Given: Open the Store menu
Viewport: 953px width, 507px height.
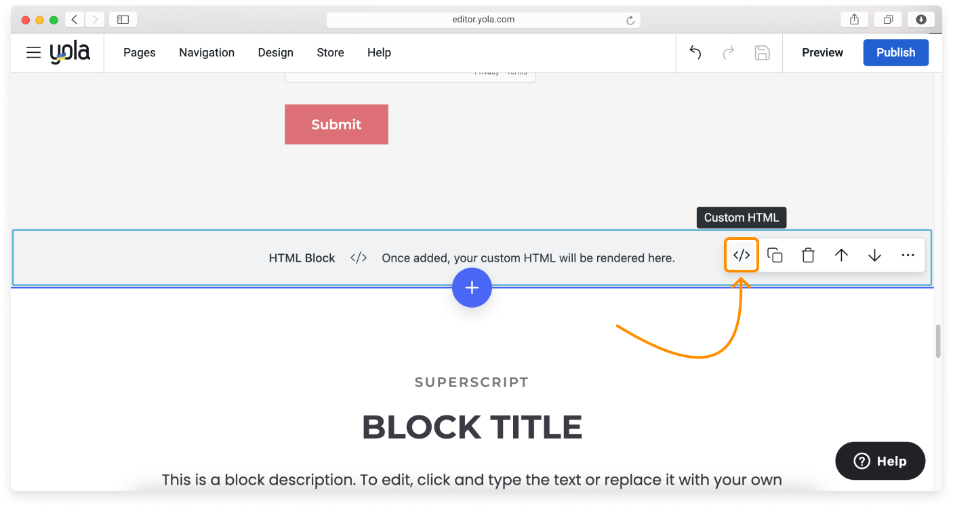Looking at the screenshot, I should click(x=330, y=52).
